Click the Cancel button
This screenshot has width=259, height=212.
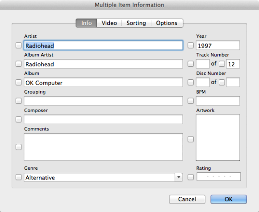[x=187, y=200]
